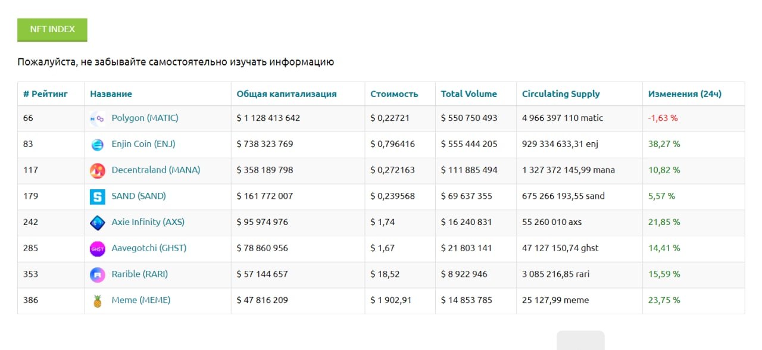This screenshot has height=350, width=762.
Task: Sort by the Название column header
Action: (111, 94)
